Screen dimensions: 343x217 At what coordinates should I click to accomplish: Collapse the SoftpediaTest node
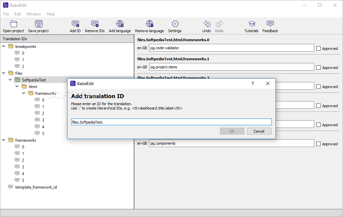pyautogui.click(x=10, y=80)
